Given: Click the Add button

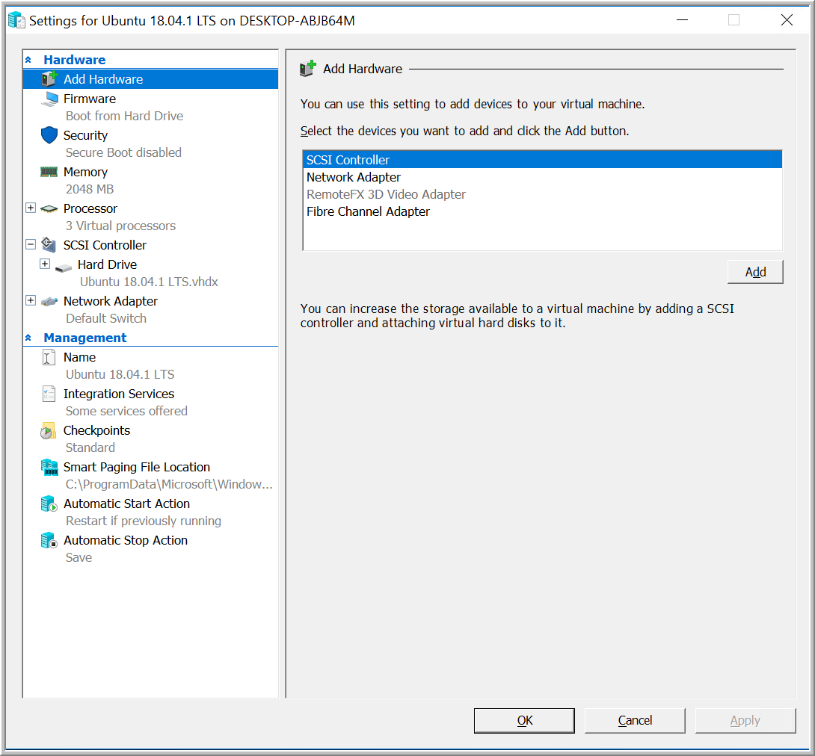Looking at the screenshot, I should (x=755, y=272).
